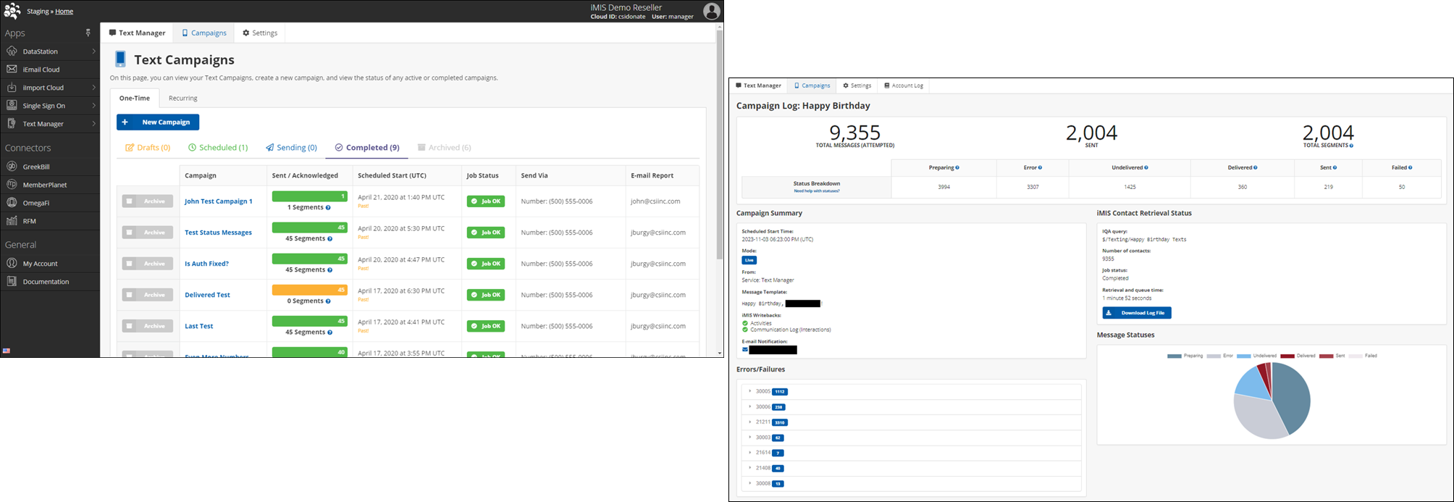This screenshot has height=502, width=1454.
Task: Toggle the Archive checkbox for Last Test
Action: (x=129, y=326)
